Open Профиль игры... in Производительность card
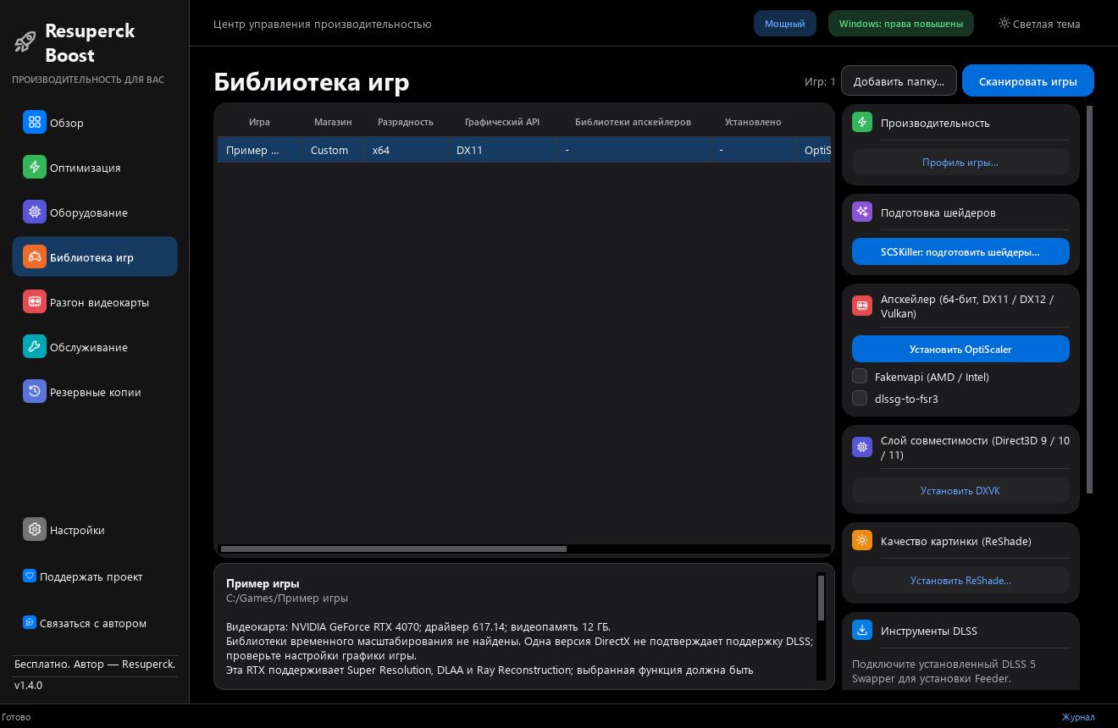 pos(960,162)
